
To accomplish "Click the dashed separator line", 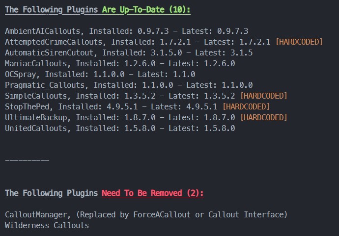I will 27,160.
